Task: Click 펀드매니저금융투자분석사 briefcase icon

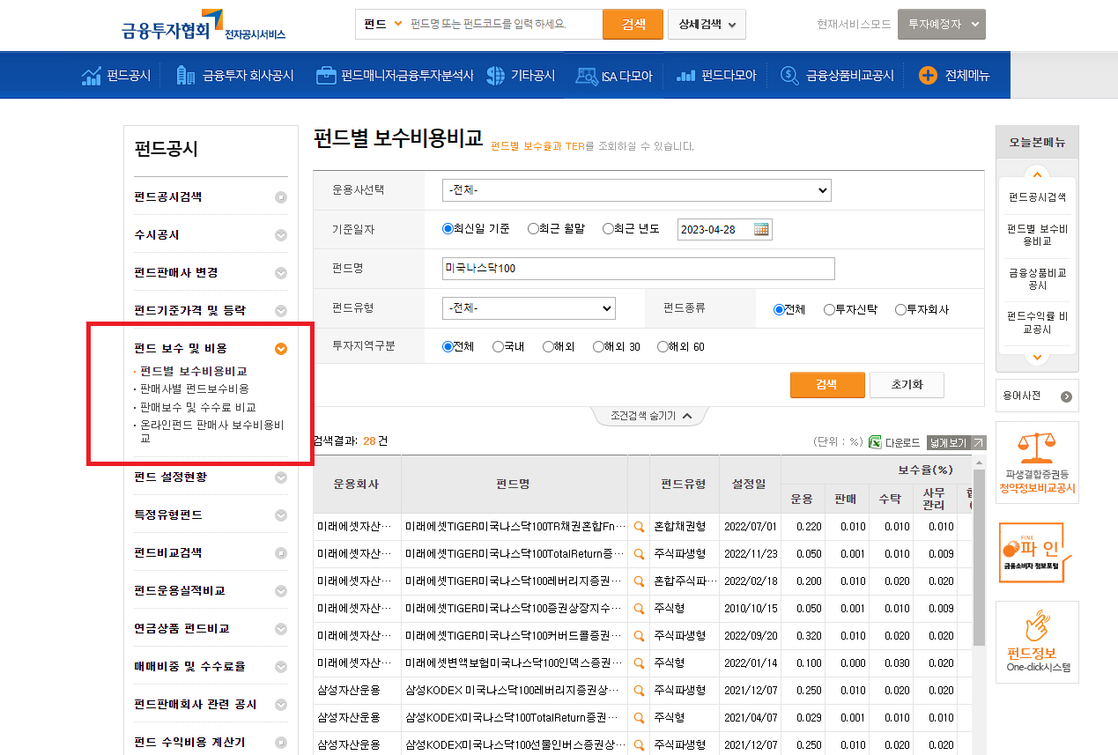Action: (x=326, y=76)
